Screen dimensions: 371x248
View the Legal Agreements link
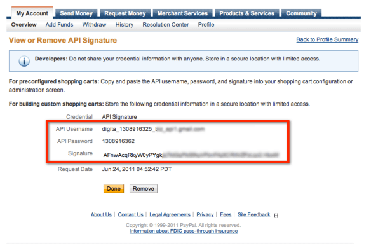[x=170, y=214]
